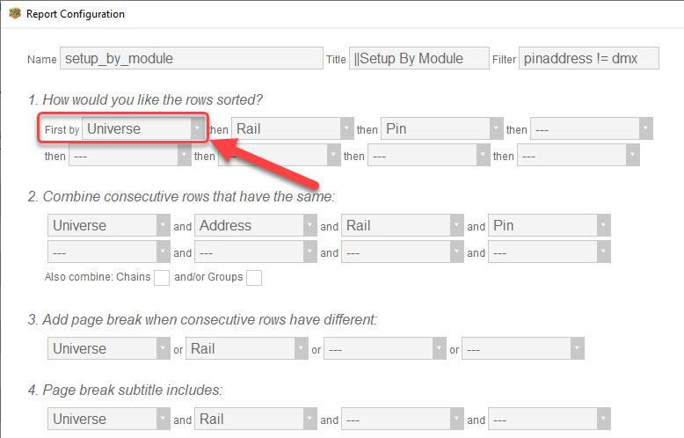Open the Universe combine rows dropdown
Image resolution: width=684 pixels, height=438 pixels.
109,226
